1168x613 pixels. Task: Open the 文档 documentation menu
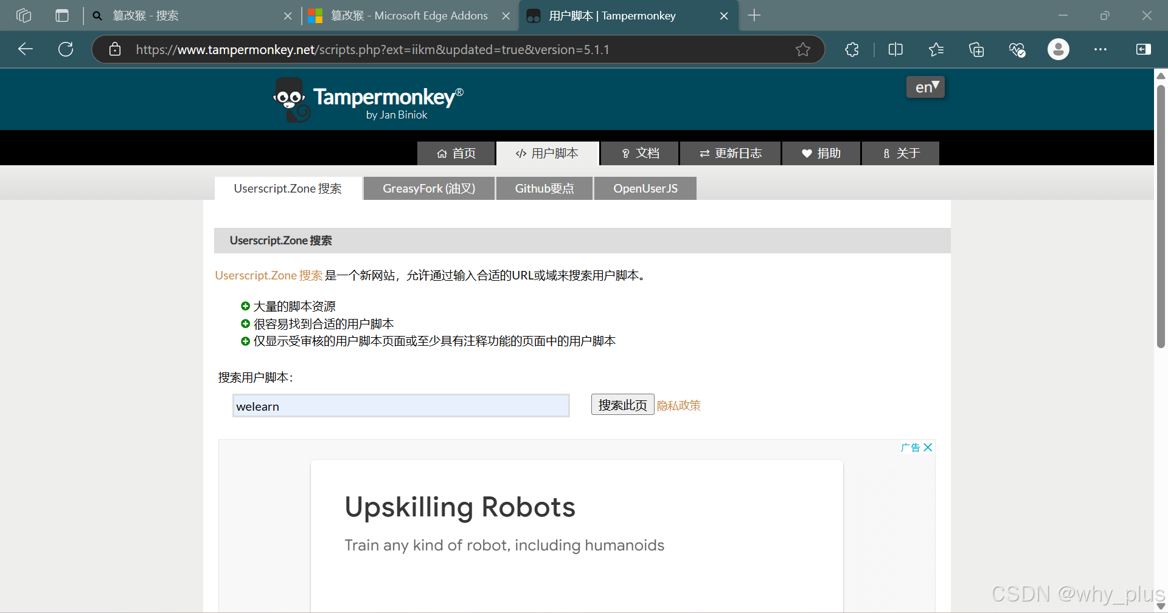[640, 153]
